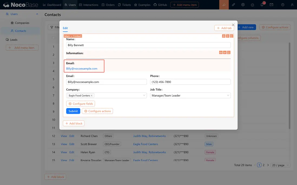This screenshot has width=297, height=185.
Task: Toggle the table select-all checkbox
Action: click(x=54, y=38)
